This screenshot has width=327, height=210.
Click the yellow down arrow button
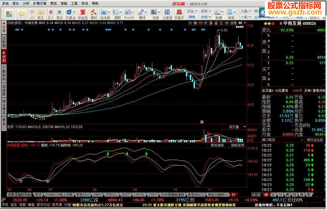point(32,17)
